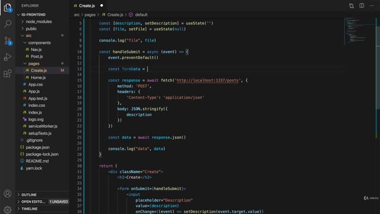Open .gitignore file
Image resolution: width=380 pixels, height=214 pixels.
tap(34, 140)
